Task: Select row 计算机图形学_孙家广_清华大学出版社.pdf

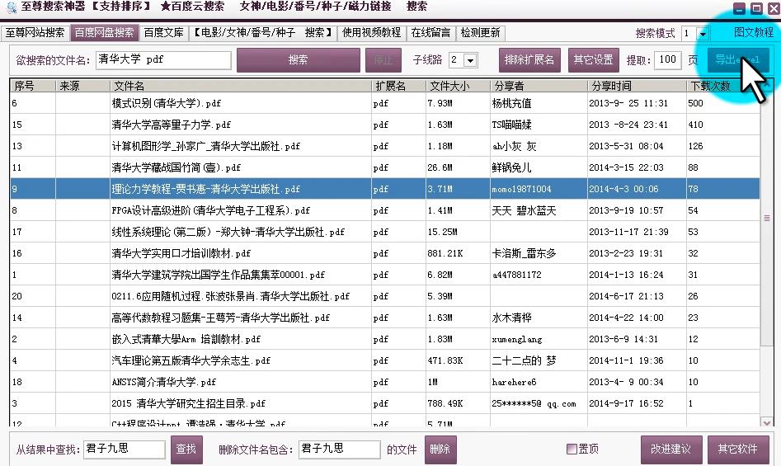Action: (x=385, y=146)
